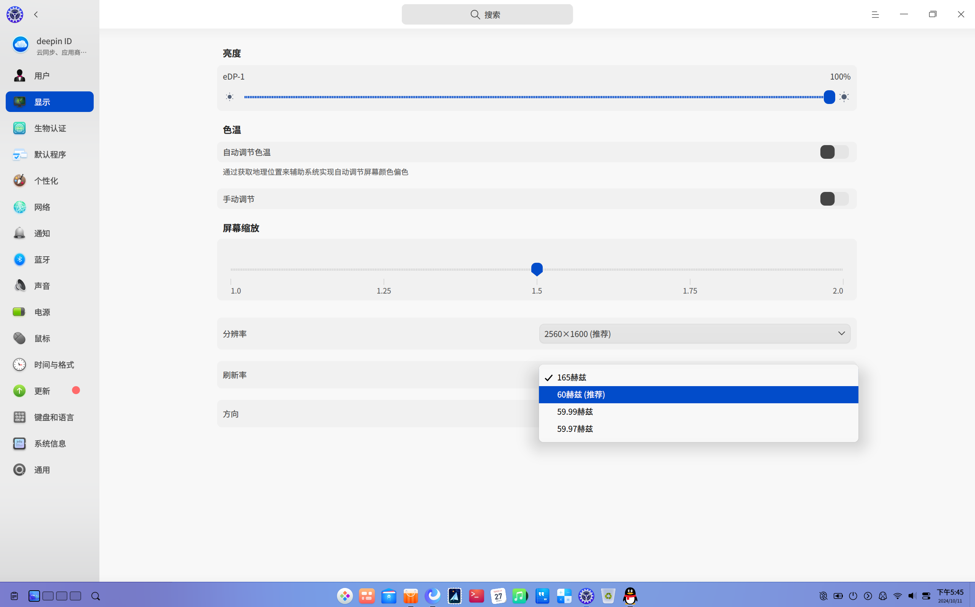
Task: Click the 屏幕缩放 slider handle at 1.5
Action: pos(537,269)
